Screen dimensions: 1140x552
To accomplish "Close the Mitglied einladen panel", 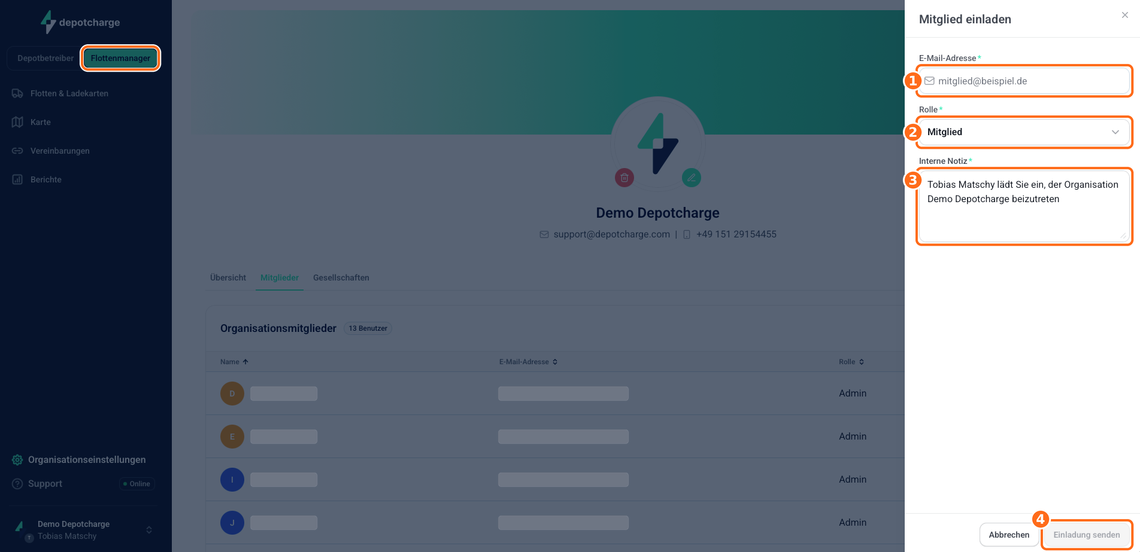I will click(x=1125, y=16).
